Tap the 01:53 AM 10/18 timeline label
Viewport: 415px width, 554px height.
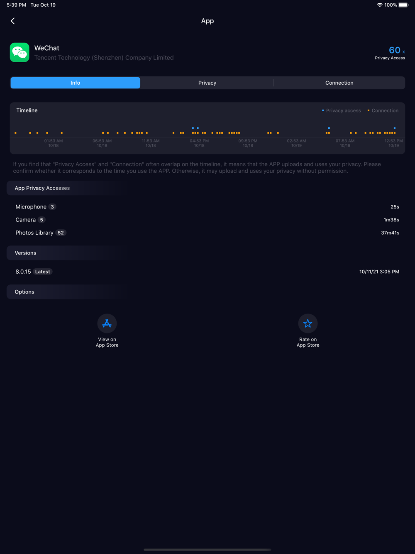pos(54,143)
